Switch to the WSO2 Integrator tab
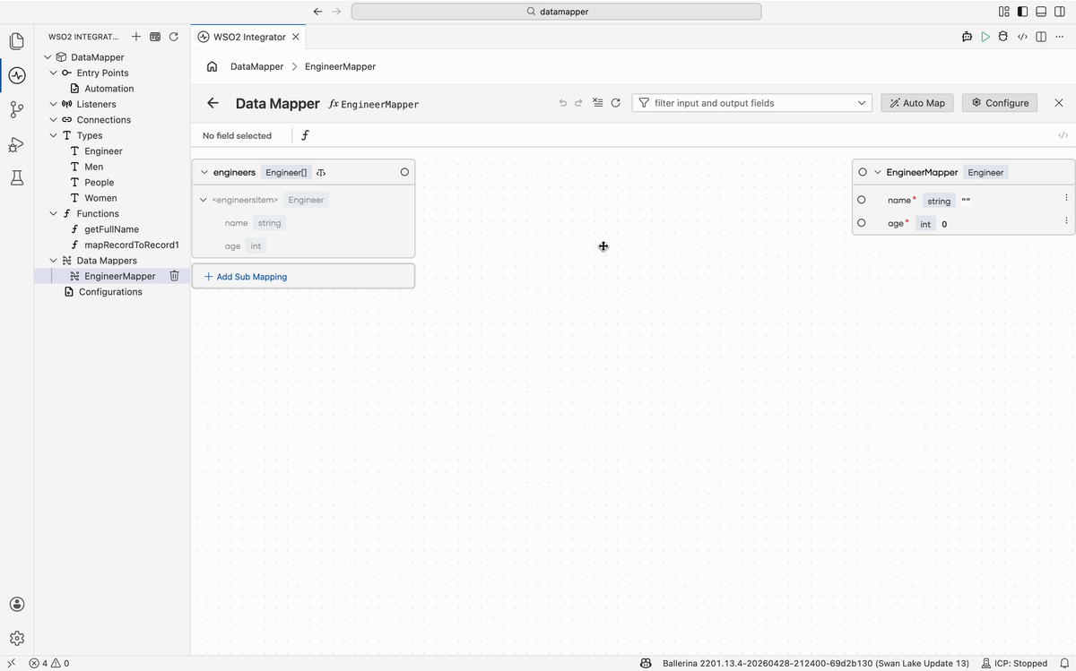This screenshot has height=671, width=1076. pyautogui.click(x=248, y=37)
